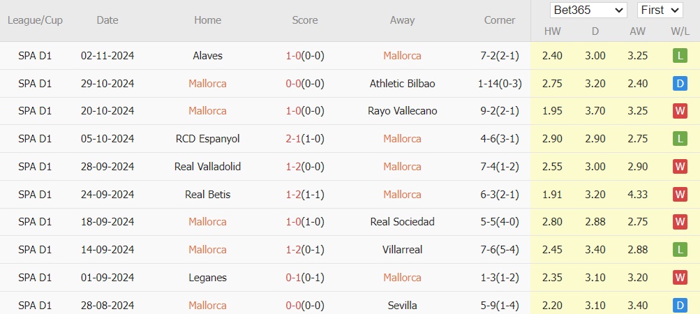700x314 pixels.
Task: Click the red L badge for Alaves match
Action: [680, 56]
